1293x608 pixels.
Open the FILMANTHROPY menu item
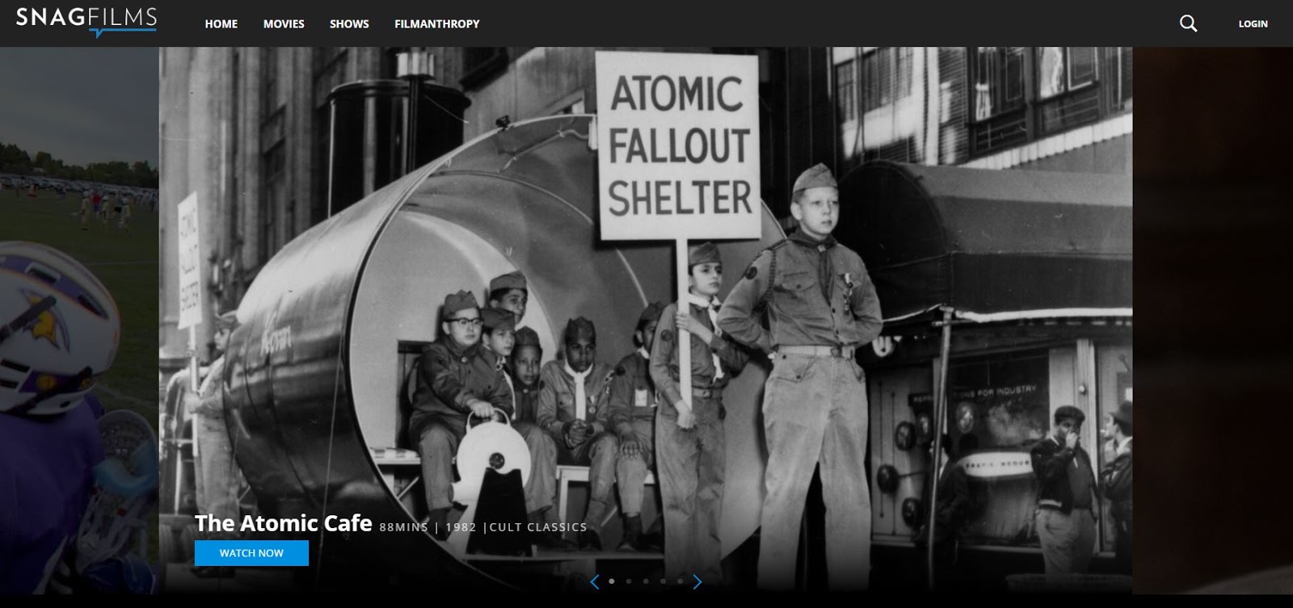(437, 24)
